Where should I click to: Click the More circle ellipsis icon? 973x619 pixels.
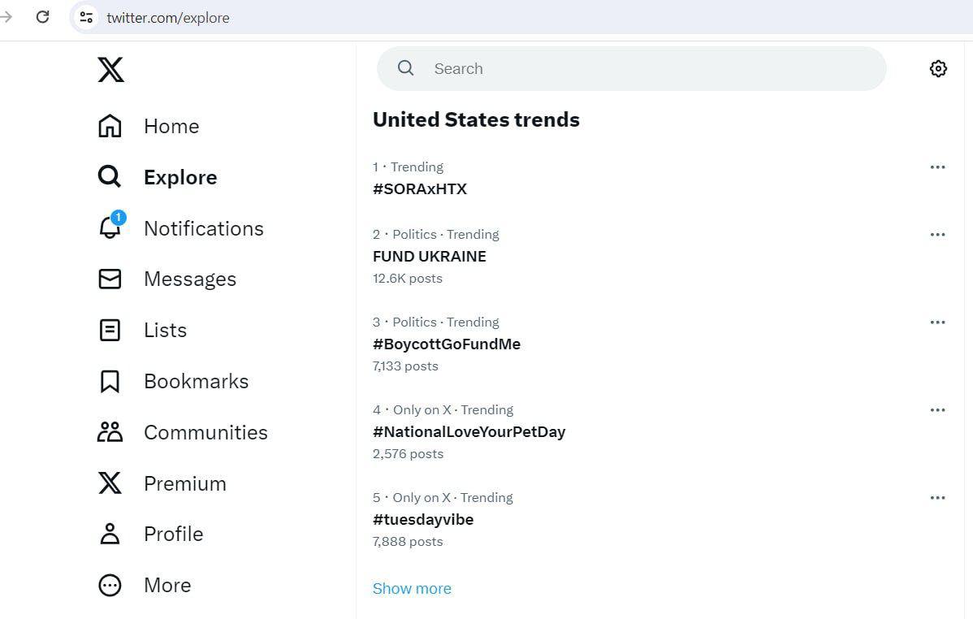click(110, 585)
